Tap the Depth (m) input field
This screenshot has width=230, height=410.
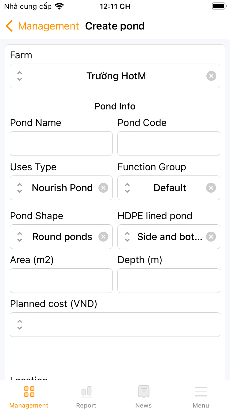point(169,281)
